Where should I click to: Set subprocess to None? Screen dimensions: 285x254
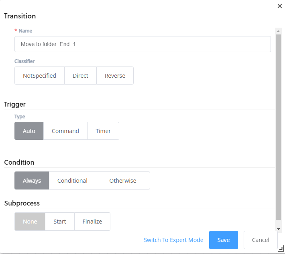click(x=30, y=222)
